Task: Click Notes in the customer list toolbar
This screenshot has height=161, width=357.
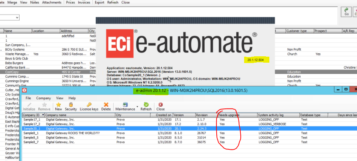Action: 35,3
